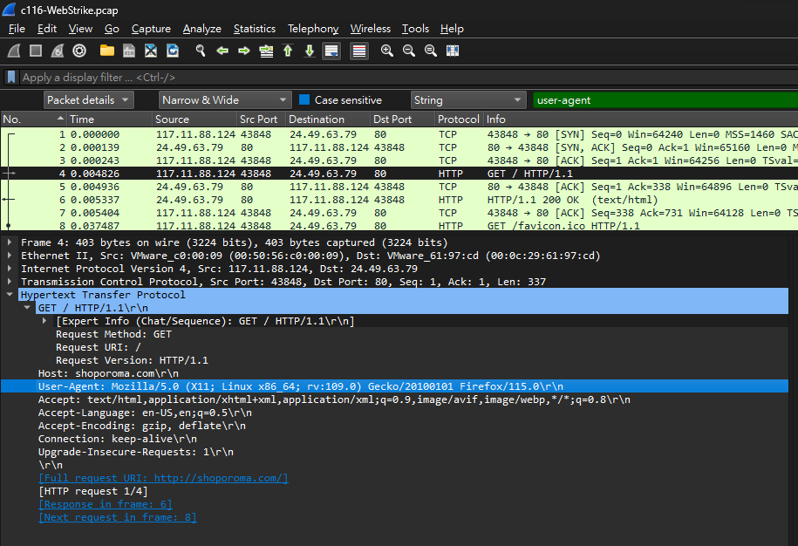The height and width of the screenshot is (546, 798).
Task: Reset packet text to normal size
Action: pyautogui.click(x=431, y=51)
